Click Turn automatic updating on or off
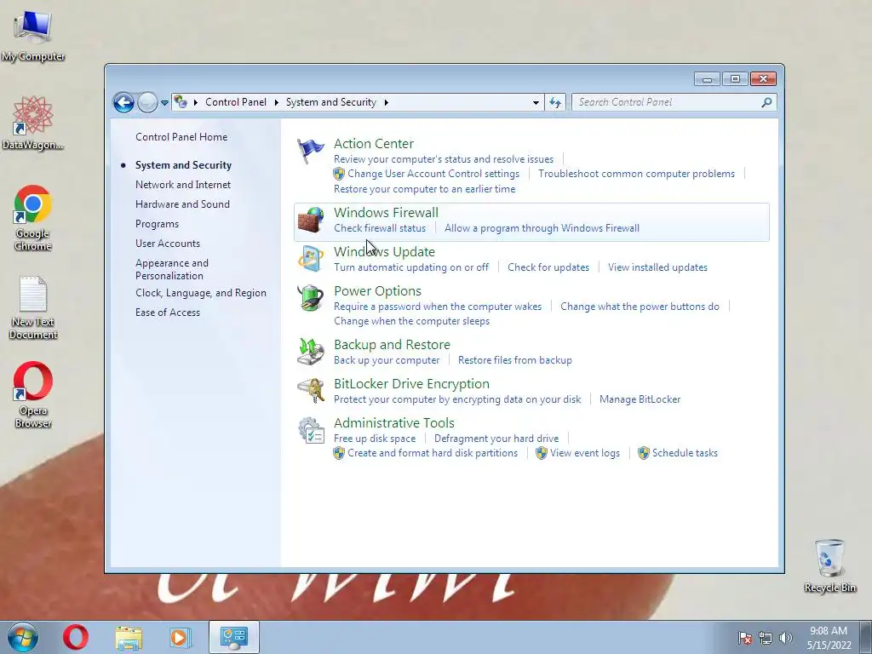The width and height of the screenshot is (872, 654). (x=411, y=267)
